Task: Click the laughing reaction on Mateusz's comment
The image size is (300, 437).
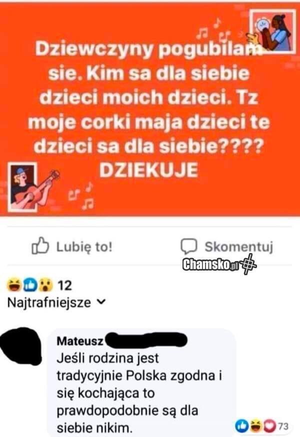Action: click(x=255, y=425)
